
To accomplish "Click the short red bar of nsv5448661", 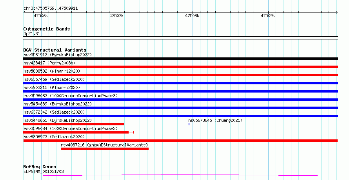I will (x=73, y=124).
